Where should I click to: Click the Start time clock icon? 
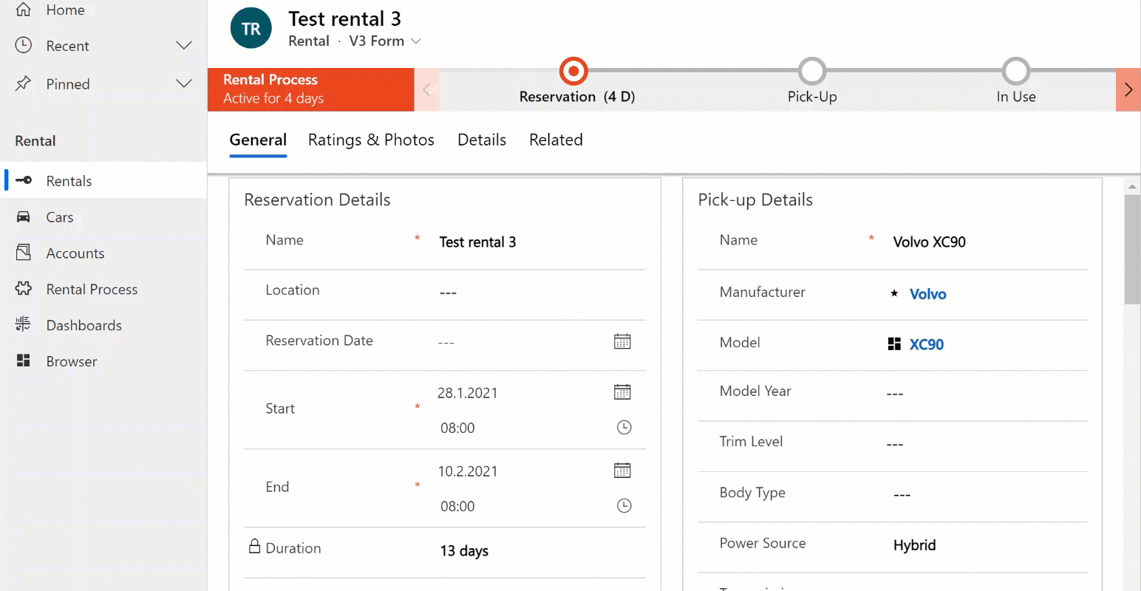click(x=624, y=428)
